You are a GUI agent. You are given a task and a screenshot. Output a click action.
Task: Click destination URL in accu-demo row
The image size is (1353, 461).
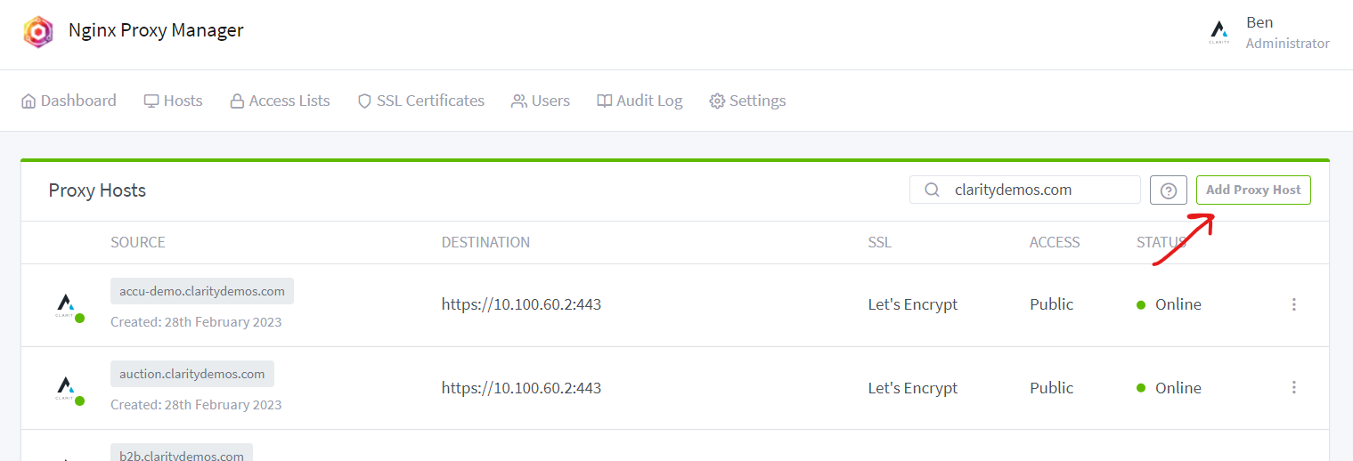point(521,304)
